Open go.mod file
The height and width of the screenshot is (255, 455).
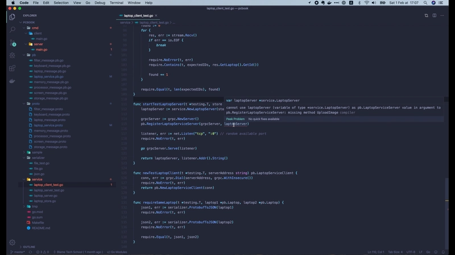click(x=37, y=212)
